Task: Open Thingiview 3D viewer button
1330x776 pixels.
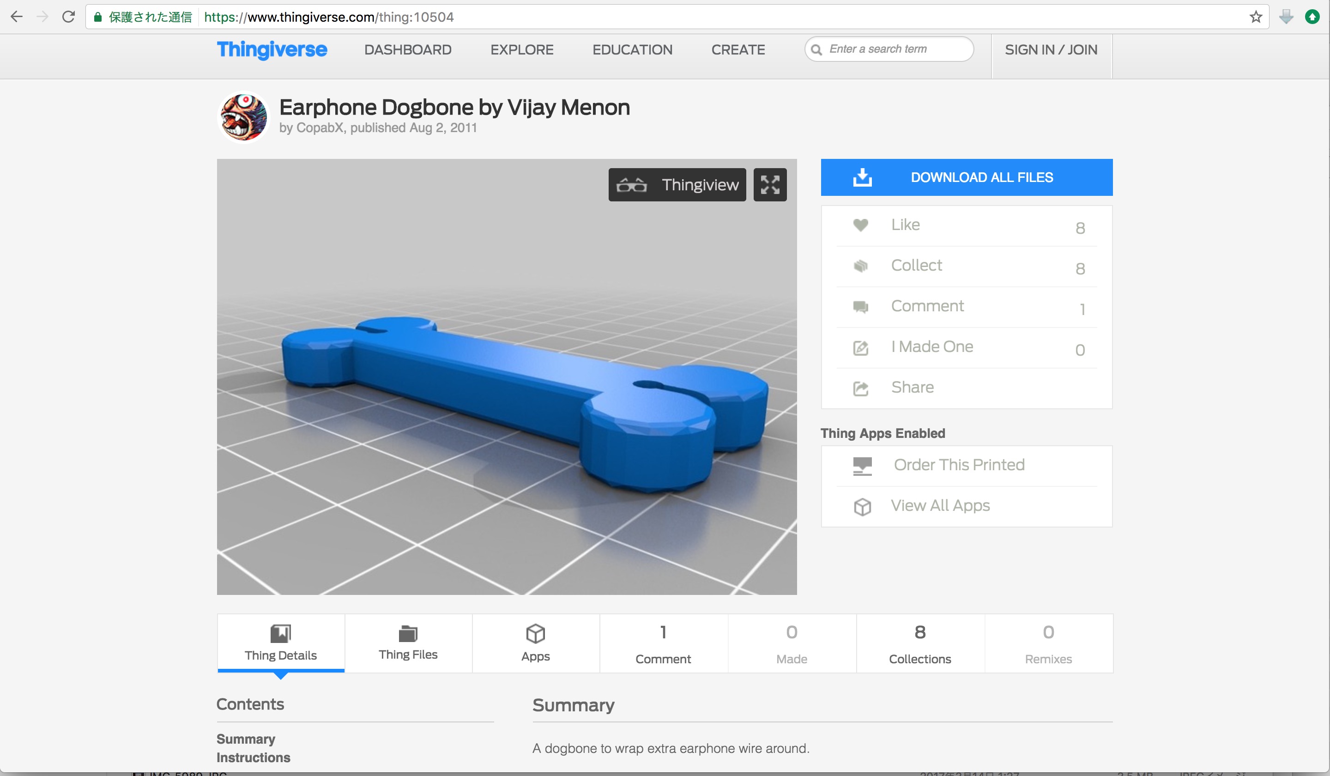Action: coord(677,185)
